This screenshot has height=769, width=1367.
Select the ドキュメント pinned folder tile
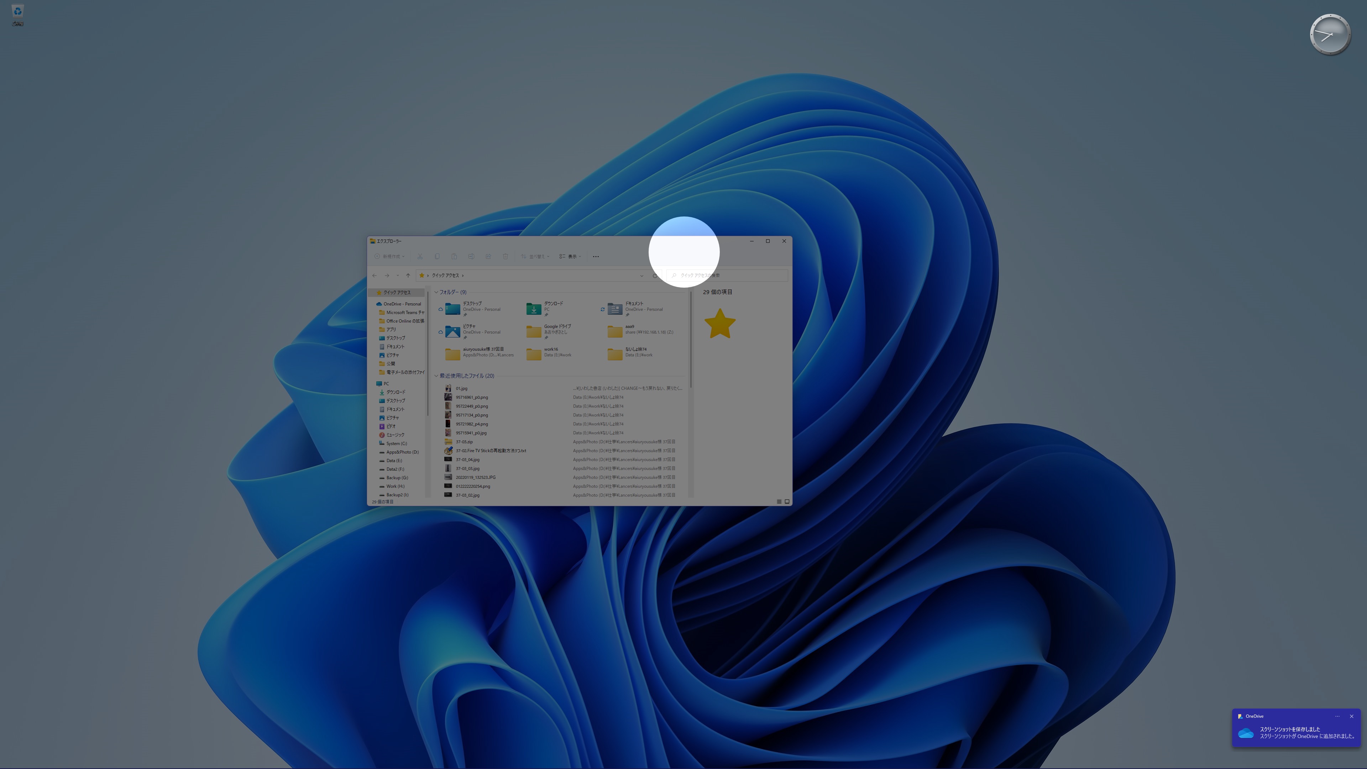tap(637, 309)
